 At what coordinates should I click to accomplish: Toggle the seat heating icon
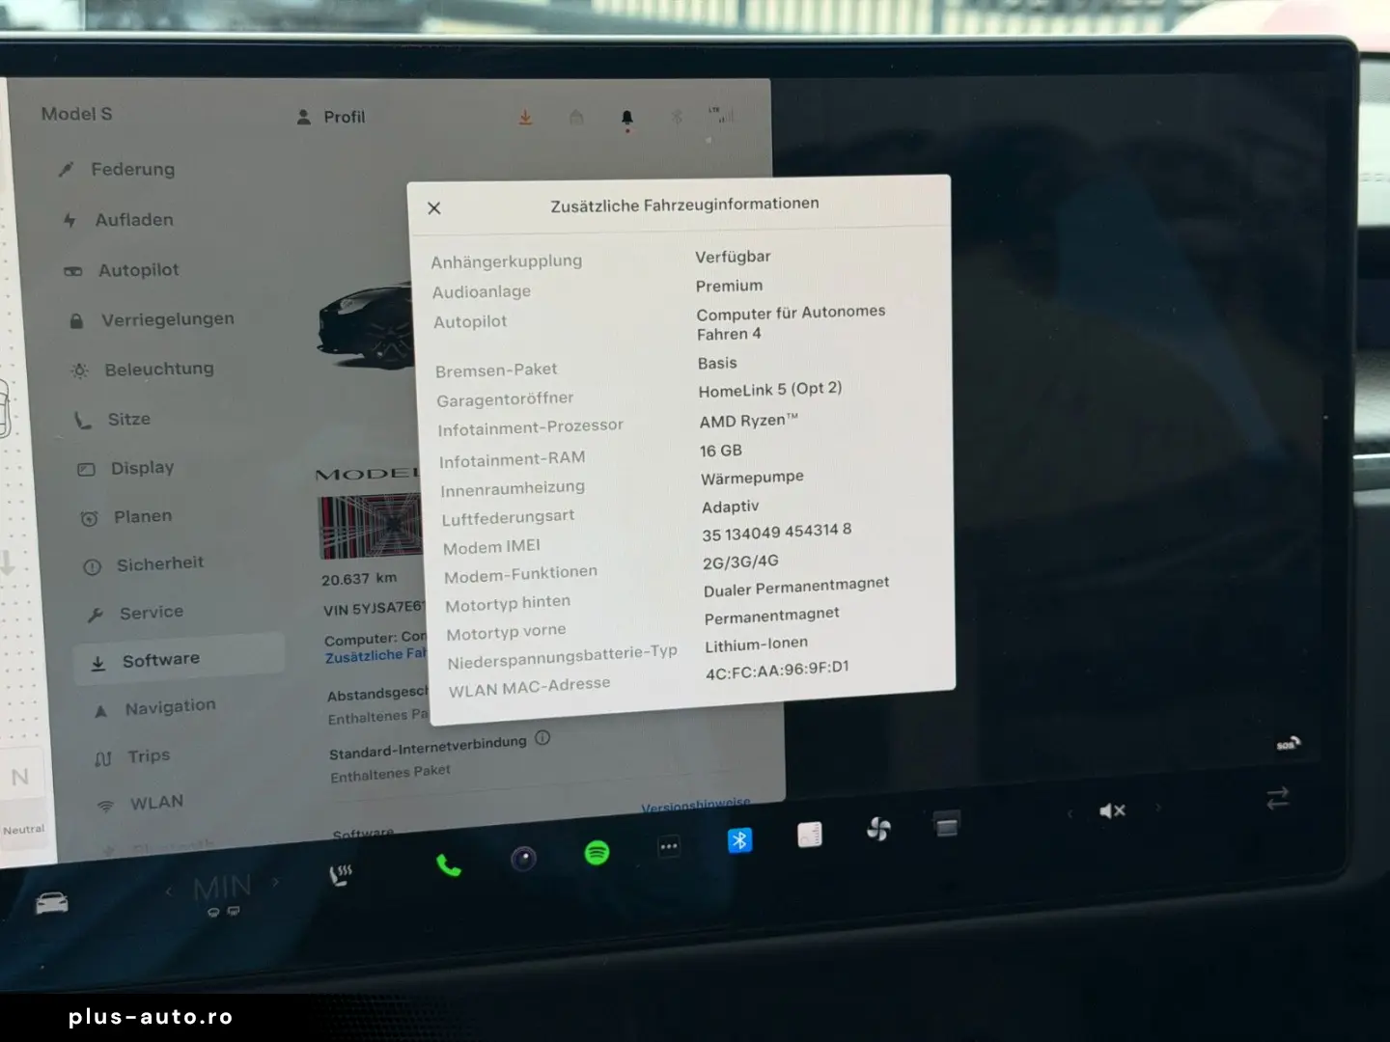pos(341,874)
